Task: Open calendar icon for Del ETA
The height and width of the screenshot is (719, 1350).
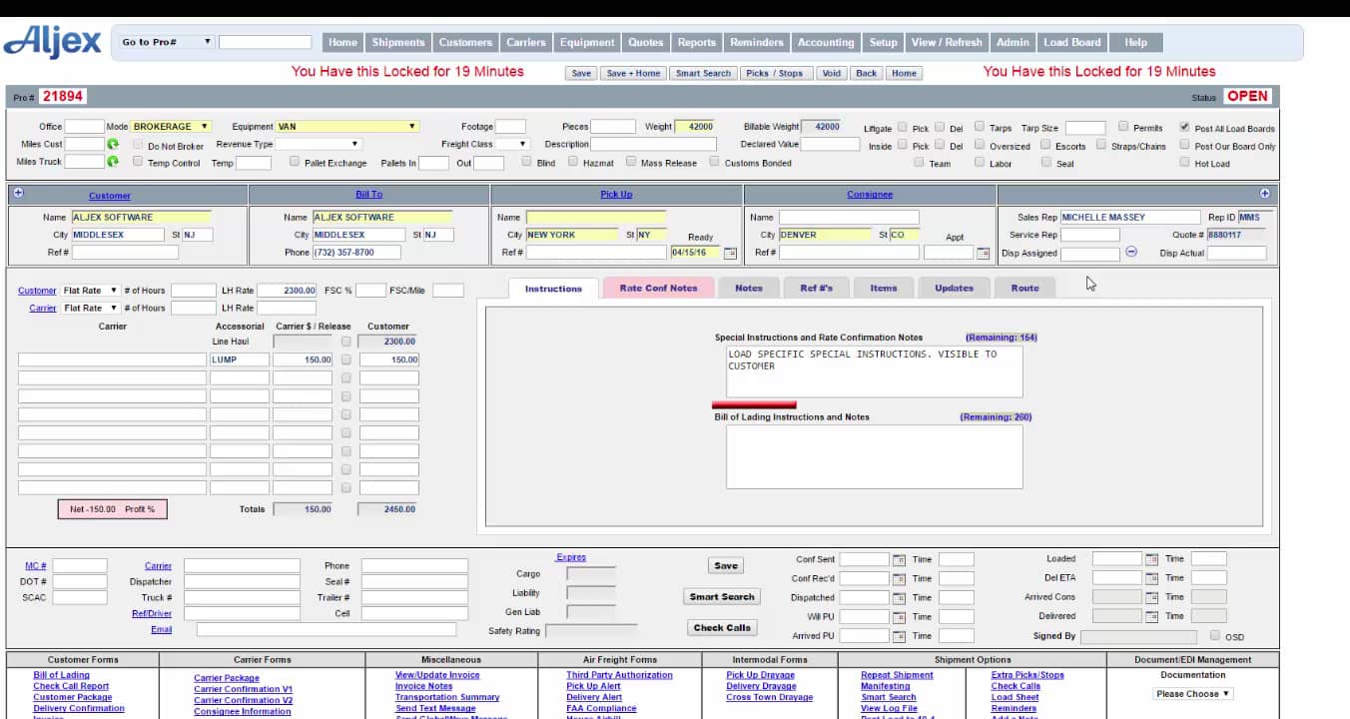Action: point(1151,577)
